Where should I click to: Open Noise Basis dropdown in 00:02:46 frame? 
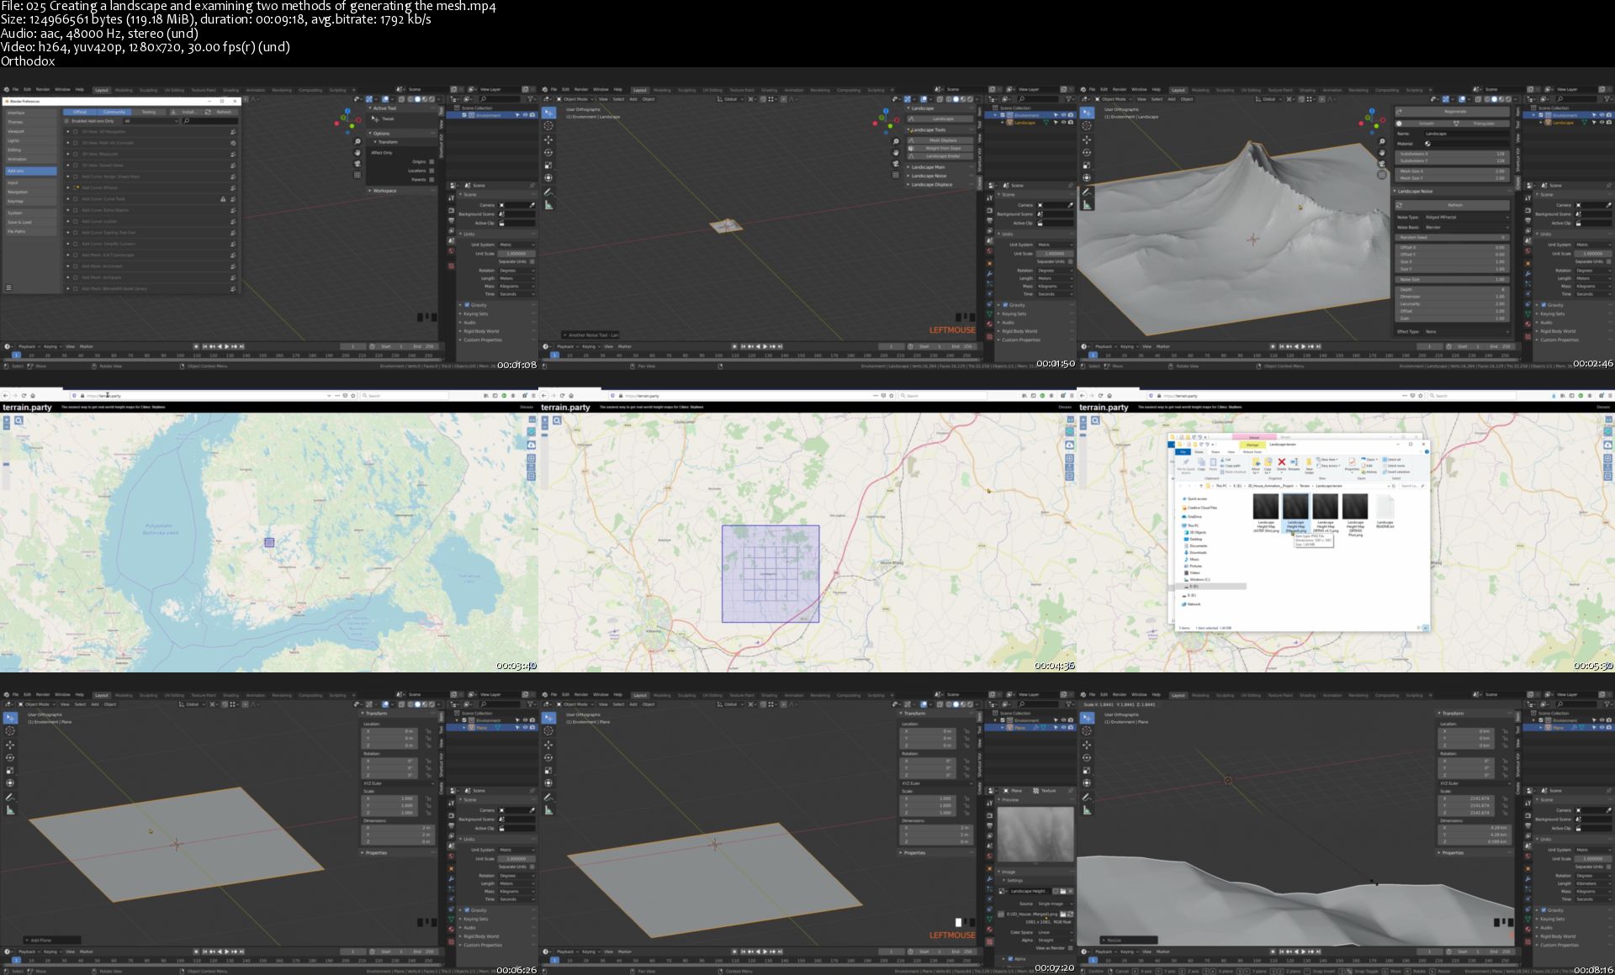pyautogui.click(x=1466, y=227)
